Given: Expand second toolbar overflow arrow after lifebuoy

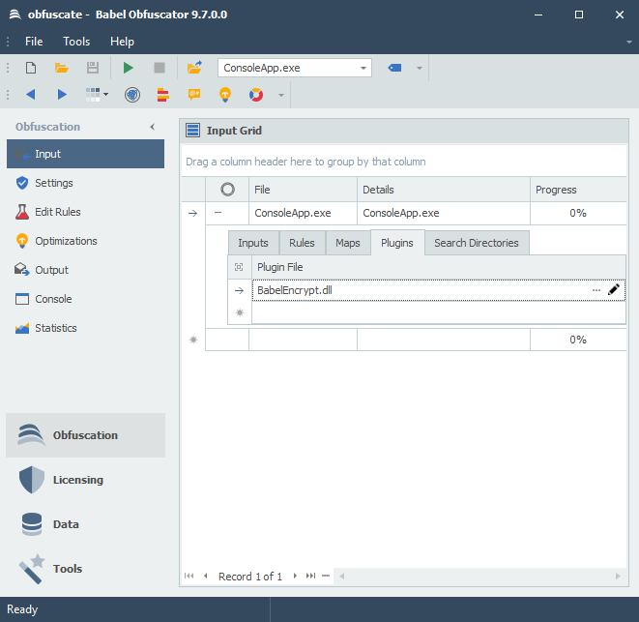Looking at the screenshot, I should point(280,96).
